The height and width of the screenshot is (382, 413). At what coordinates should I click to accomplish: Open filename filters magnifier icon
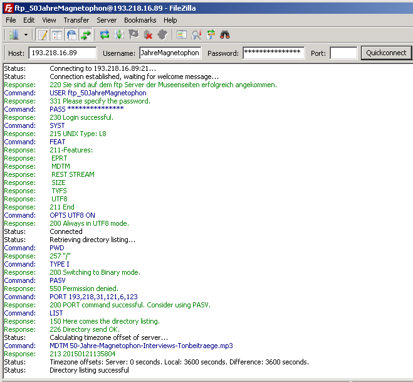[x=196, y=34]
